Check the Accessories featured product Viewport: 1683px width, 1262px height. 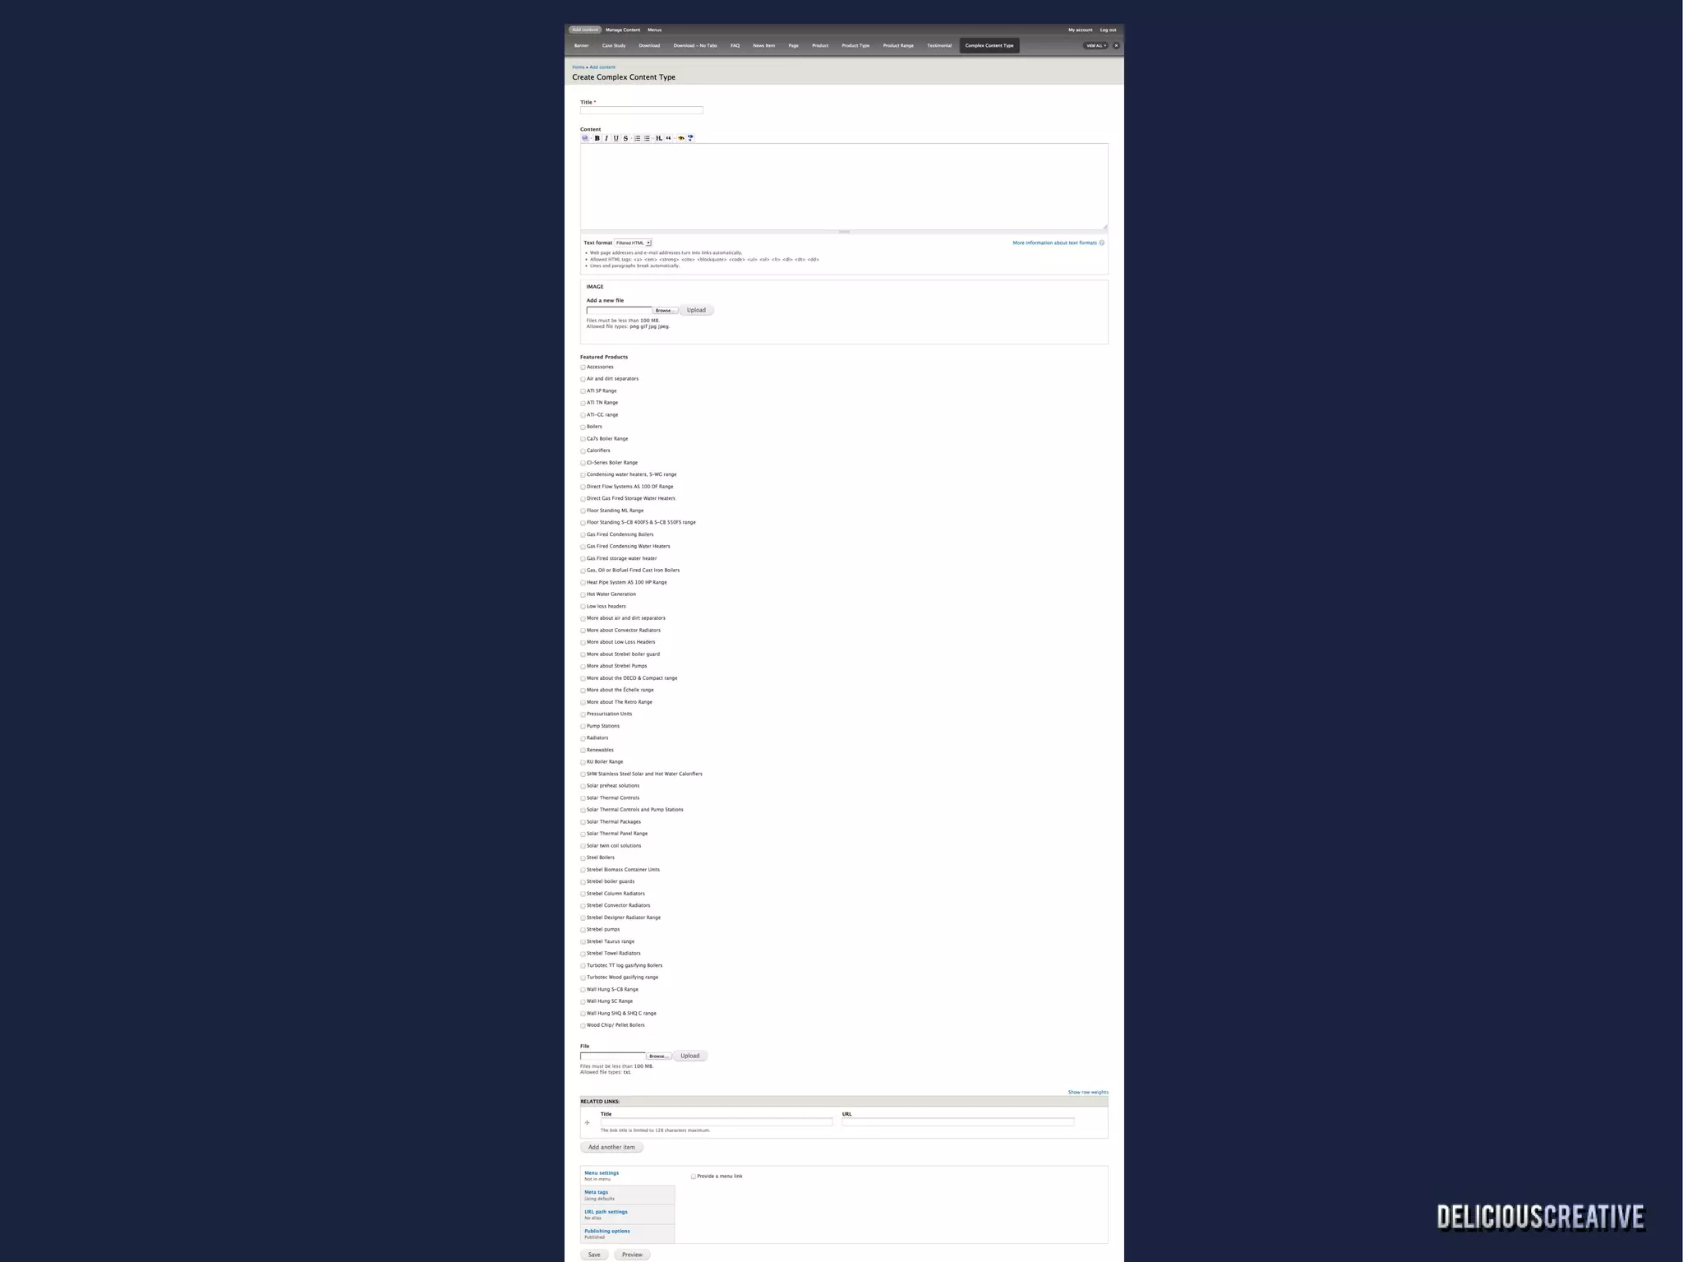[583, 368]
